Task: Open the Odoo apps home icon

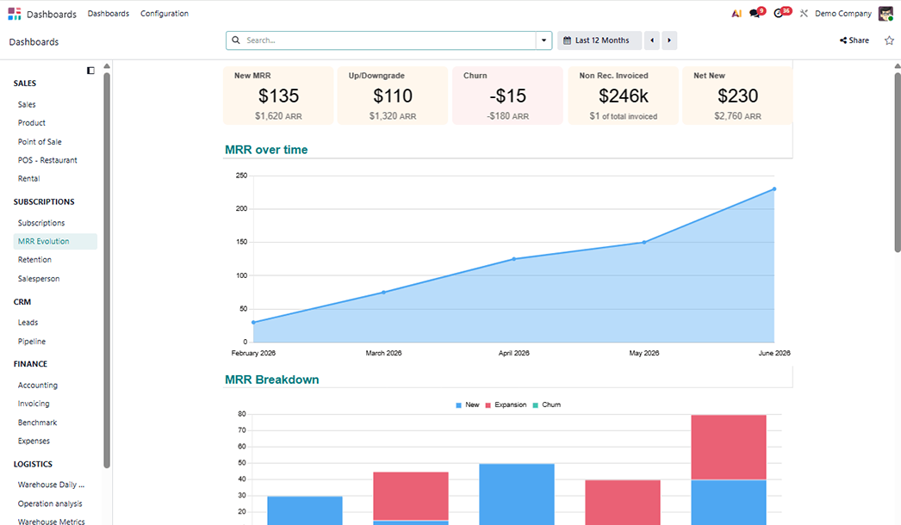Action: (x=15, y=14)
